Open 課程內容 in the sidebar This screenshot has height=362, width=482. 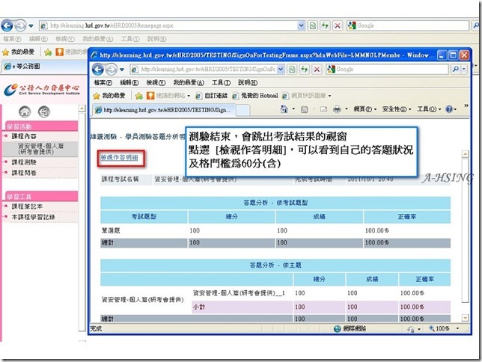pyautogui.click(x=24, y=136)
